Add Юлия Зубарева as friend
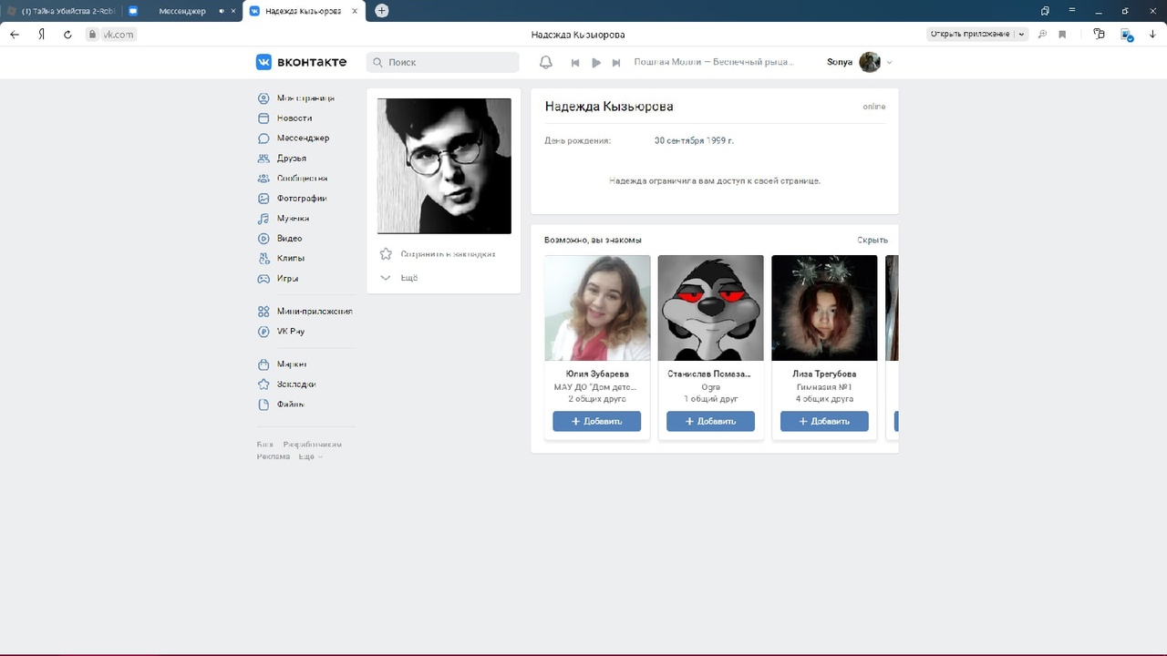The image size is (1167, 656). (x=596, y=421)
